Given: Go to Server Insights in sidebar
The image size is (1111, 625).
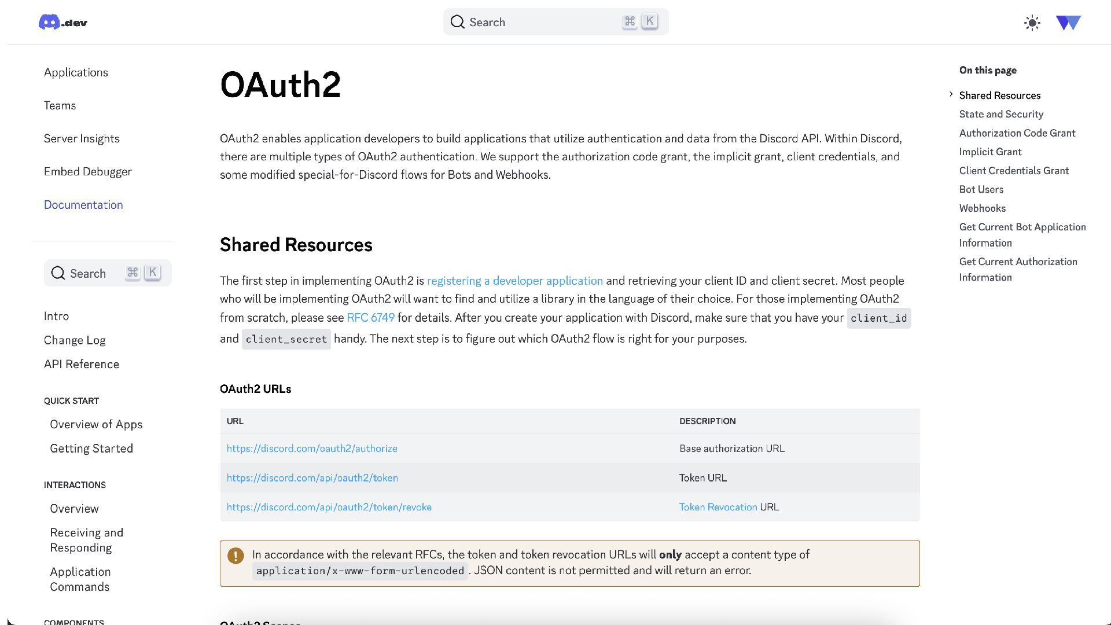Looking at the screenshot, I should (82, 138).
